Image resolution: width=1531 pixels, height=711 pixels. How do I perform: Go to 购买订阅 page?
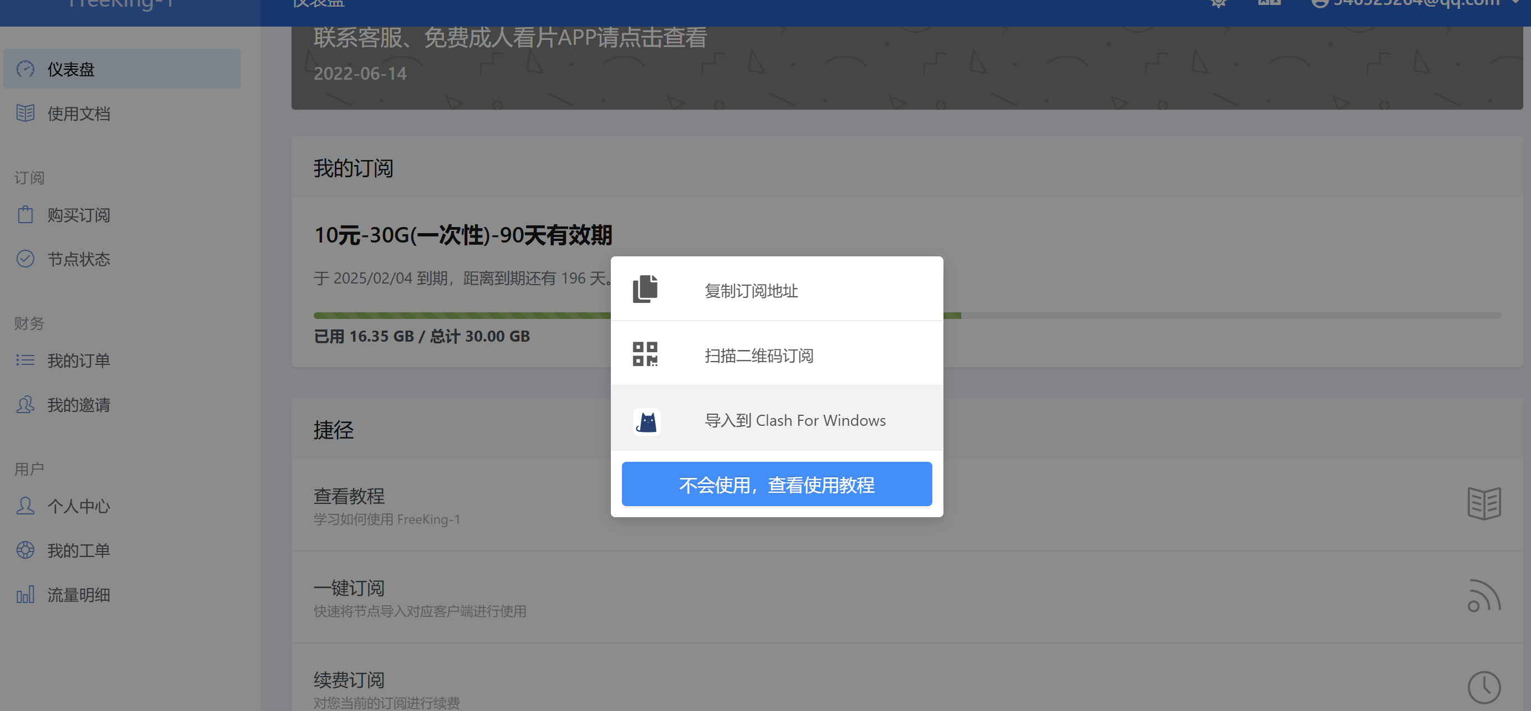[x=79, y=215]
